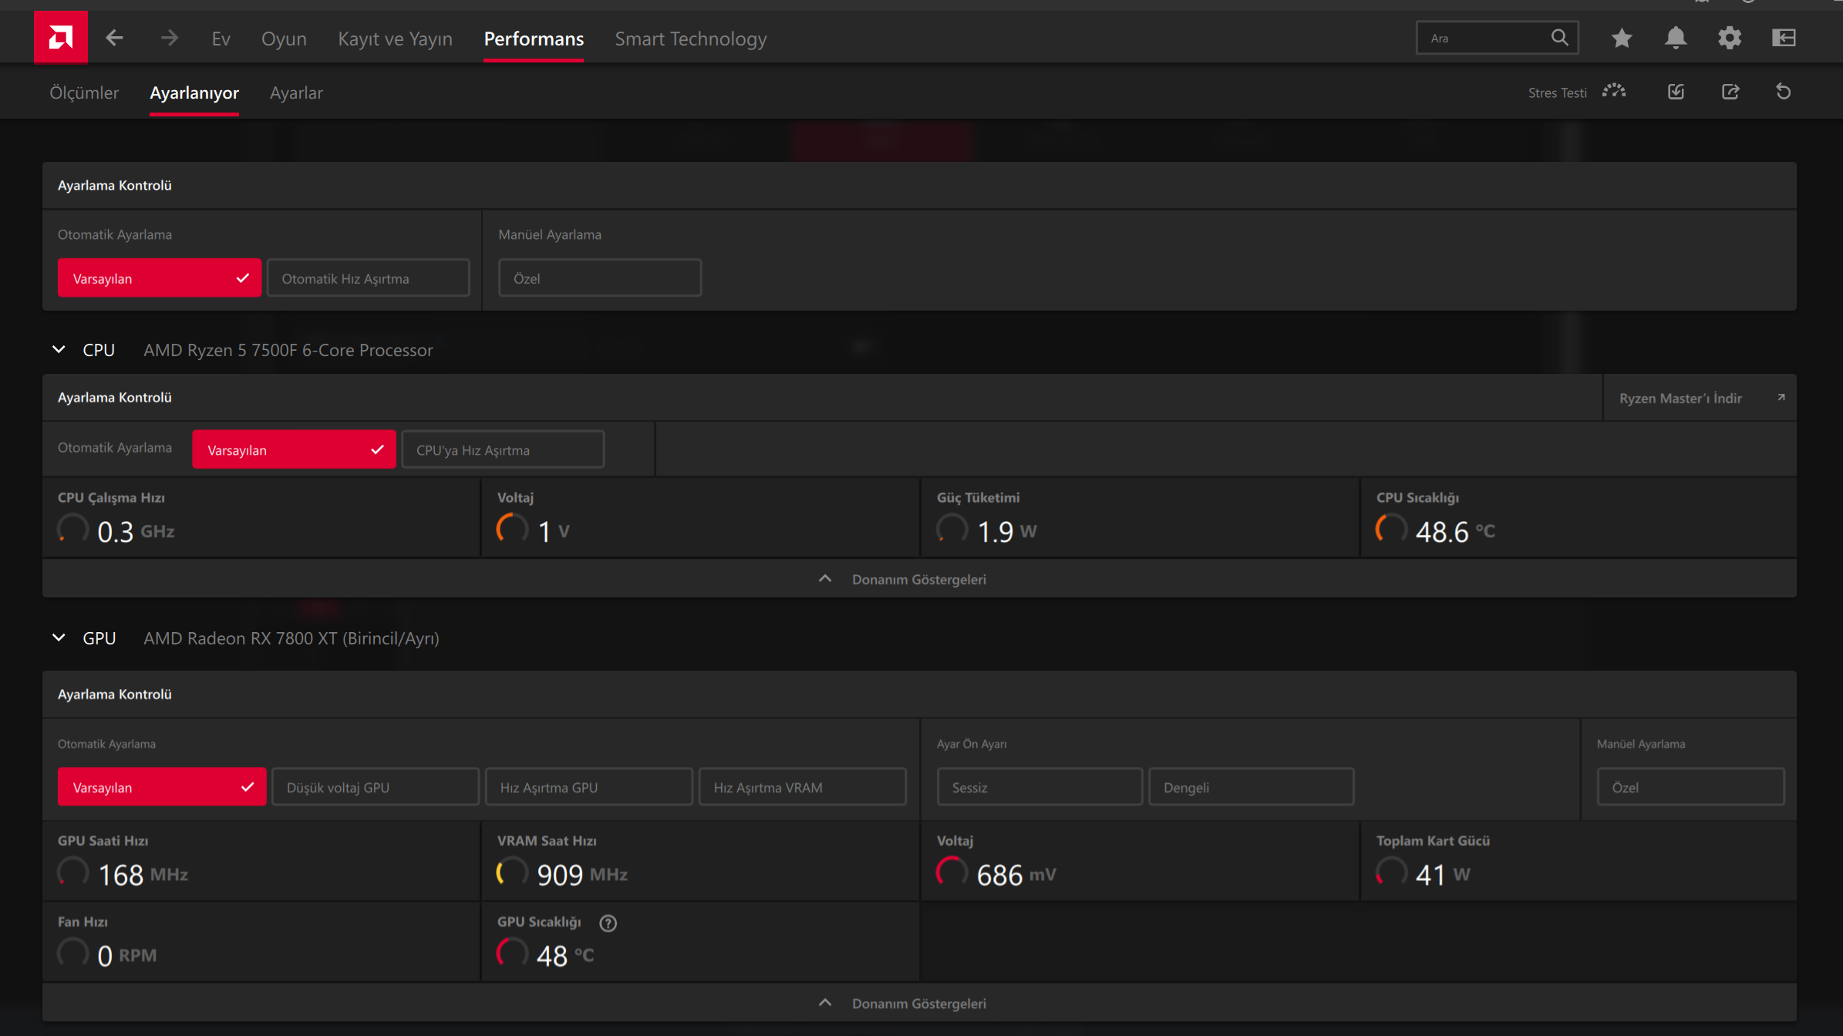Select Otomatik Hız Aşırtma option
Viewport: 1843px width, 1036px height.
click(x=368, y=278)
